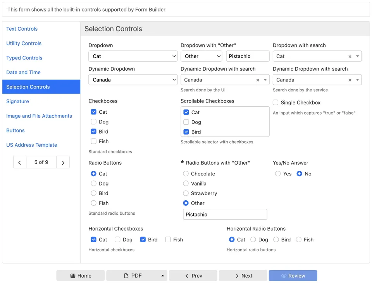Open the Image and File Attachments section
The width and height of the screenshot is (372, 283).
pyautogui.click(x=39, y=116)
